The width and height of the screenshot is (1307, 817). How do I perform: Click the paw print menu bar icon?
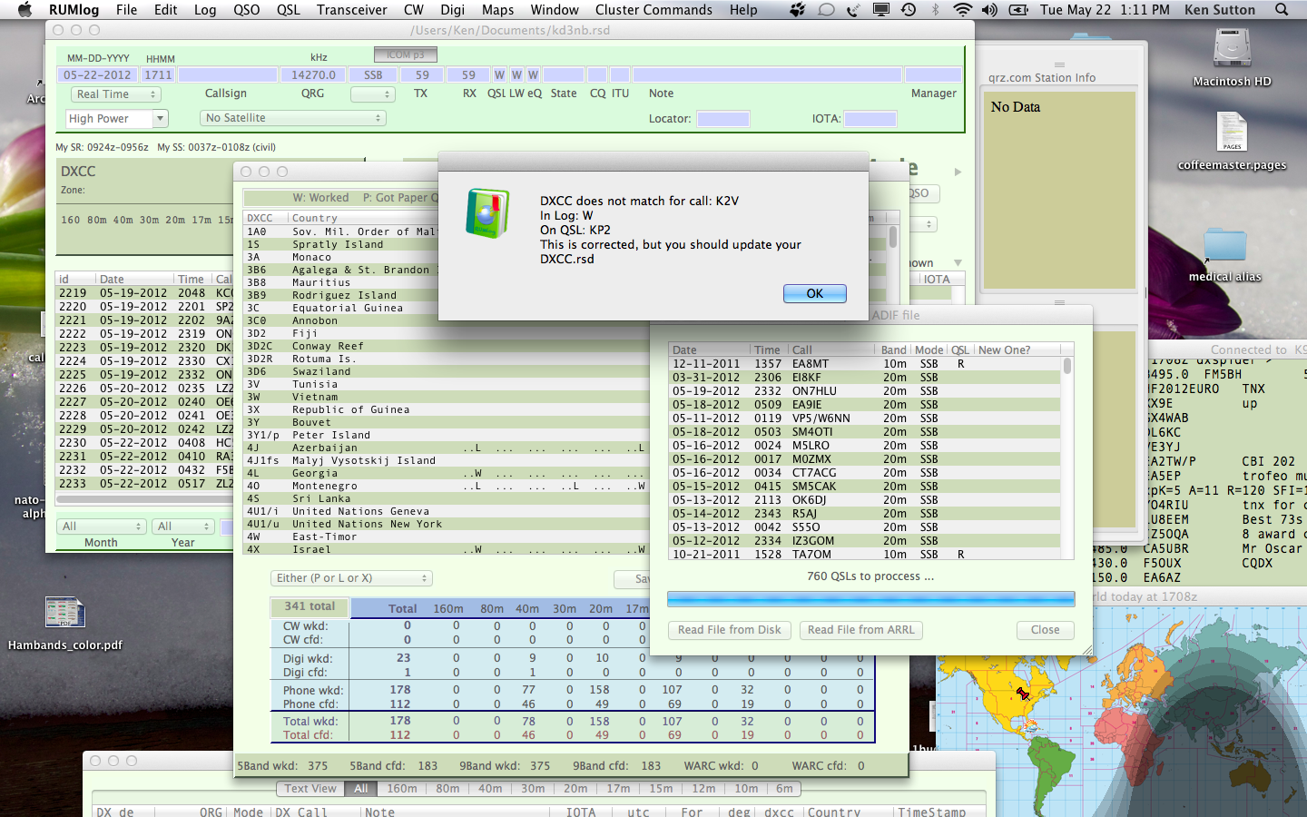point(797,9)
